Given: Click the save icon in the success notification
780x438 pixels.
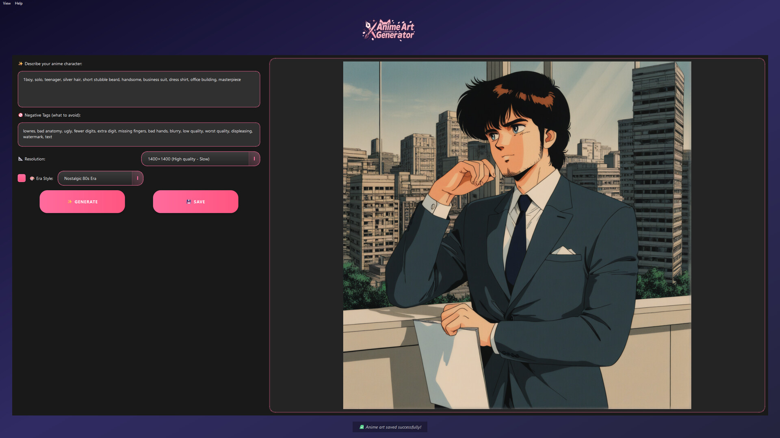Looking at the screenshot, I should (362, 427).
